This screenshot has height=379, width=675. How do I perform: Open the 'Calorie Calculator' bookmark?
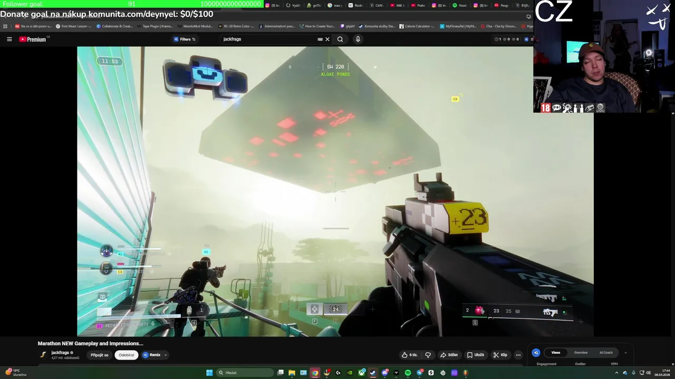pos(417,26)
